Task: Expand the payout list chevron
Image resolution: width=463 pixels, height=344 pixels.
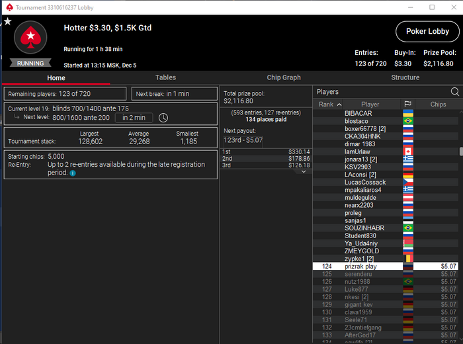Action: 304,171
